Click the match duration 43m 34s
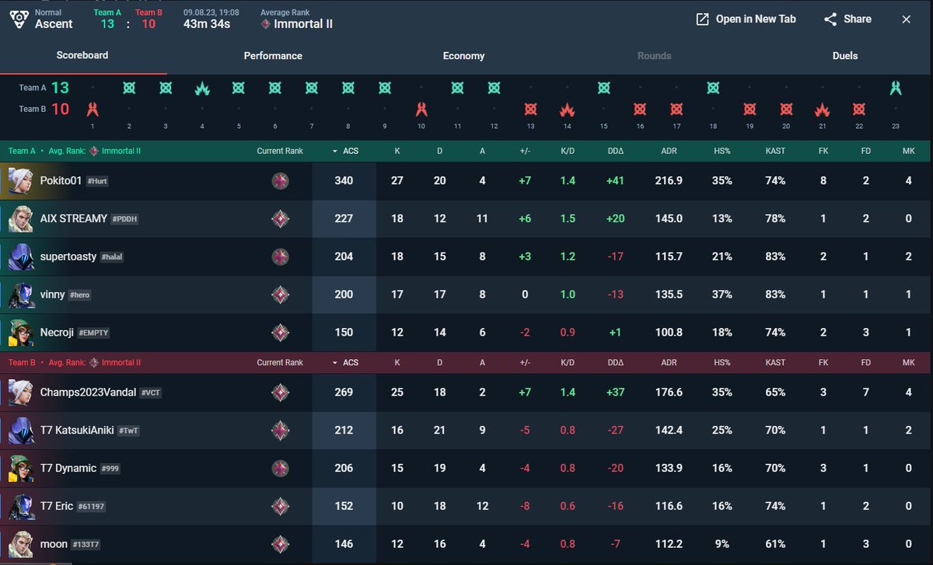 point(207,24)
